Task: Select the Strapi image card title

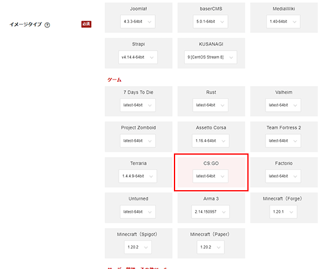Action: click(x=138, y=44)
